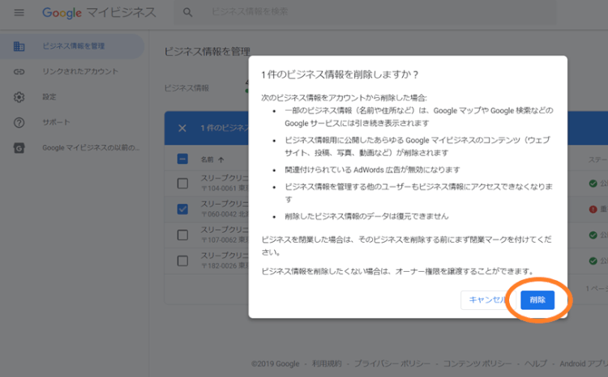Check the 〒104-0061 business row checkbox
This screenshot has width=608, height=377.
click(x=182, y=184)
